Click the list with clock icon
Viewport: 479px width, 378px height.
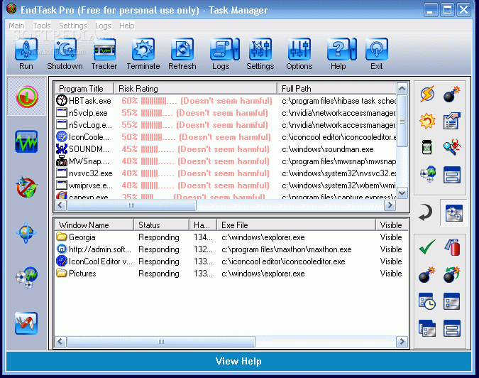pos(427,301)
